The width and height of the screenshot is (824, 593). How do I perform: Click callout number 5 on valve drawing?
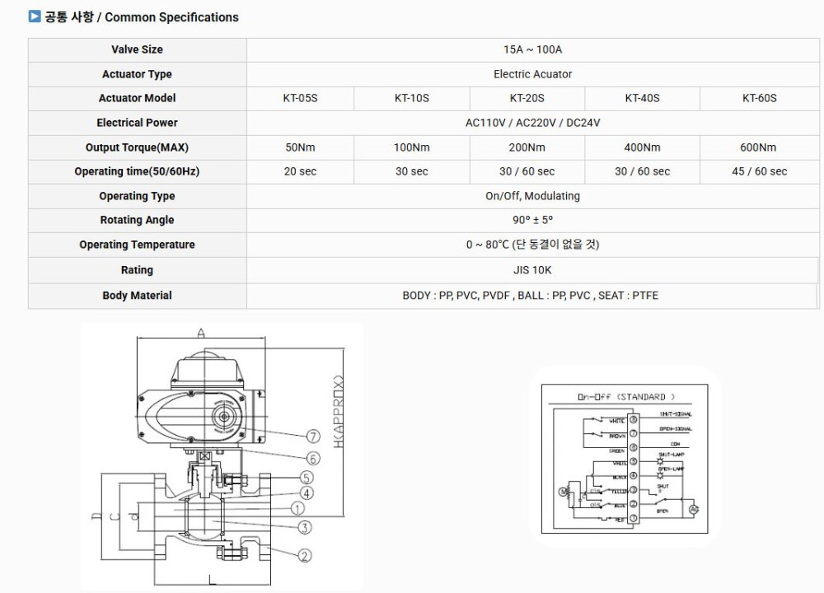[306, 477]
